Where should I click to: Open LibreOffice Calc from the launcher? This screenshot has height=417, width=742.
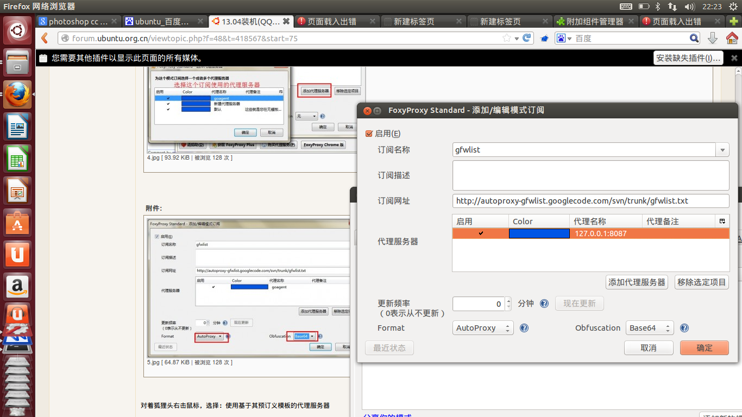18,159
